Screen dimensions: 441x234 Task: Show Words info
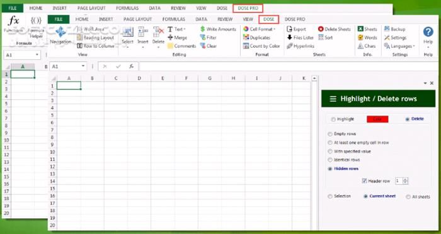pos(367,37)
